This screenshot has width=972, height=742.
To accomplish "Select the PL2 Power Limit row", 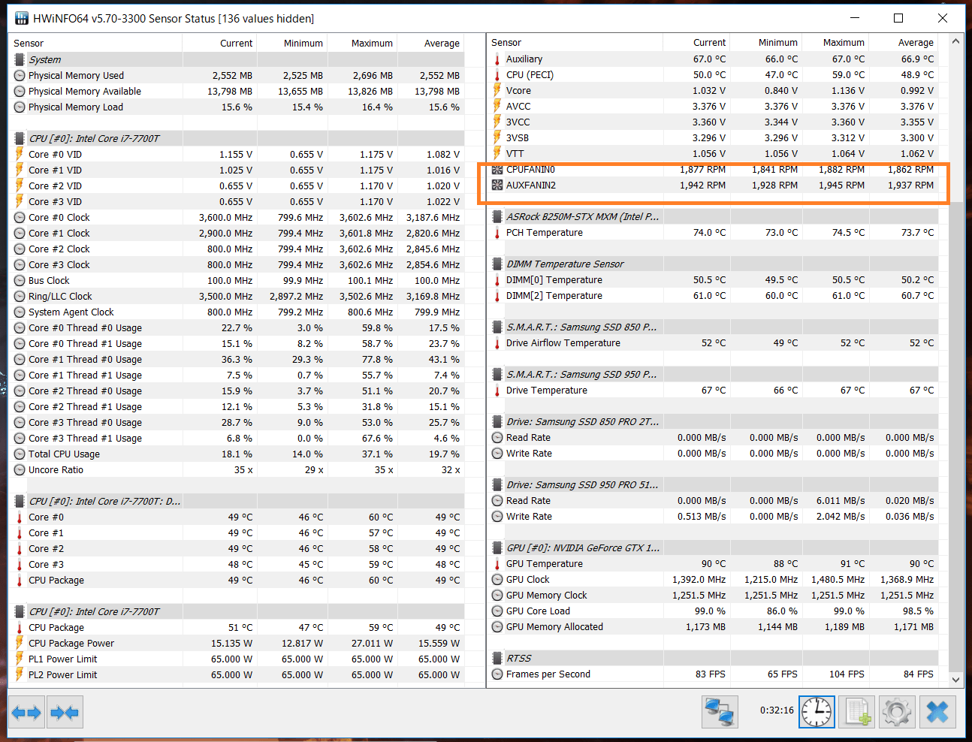I will tap(237, 675).
